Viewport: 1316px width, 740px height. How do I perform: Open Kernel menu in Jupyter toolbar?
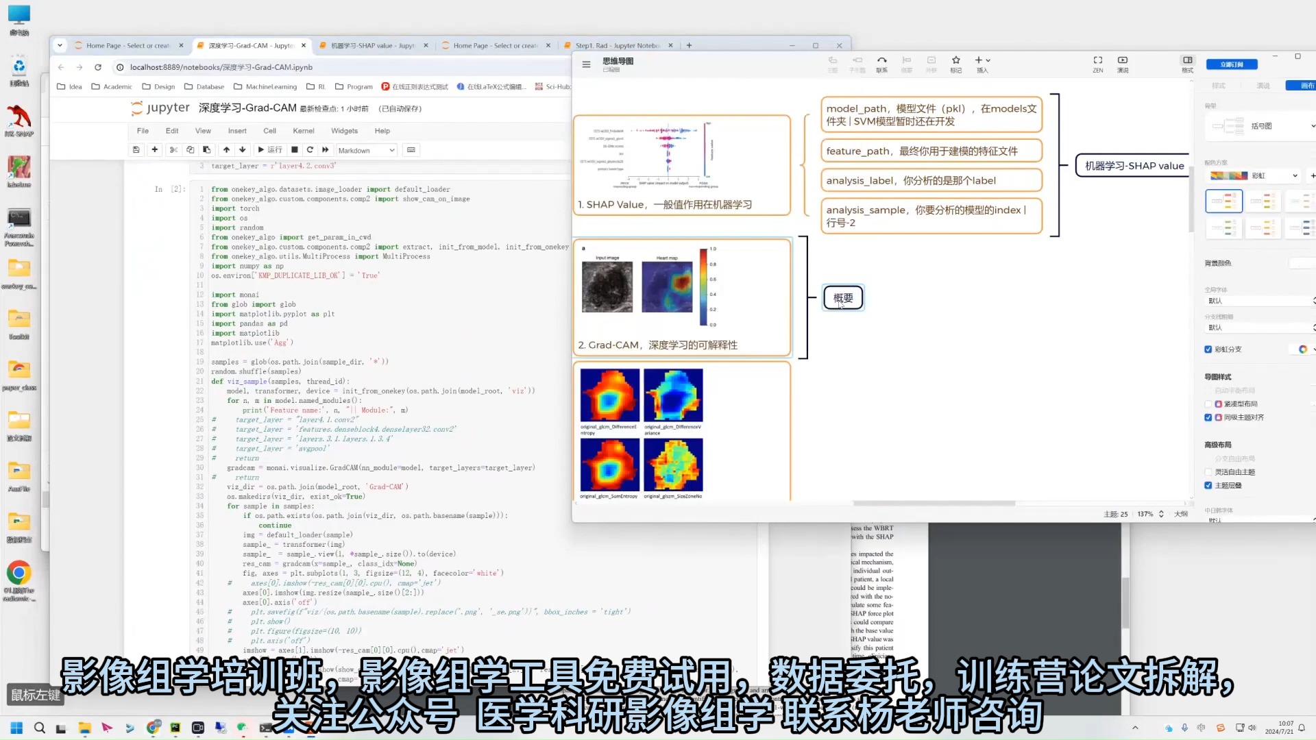(304, 131)
